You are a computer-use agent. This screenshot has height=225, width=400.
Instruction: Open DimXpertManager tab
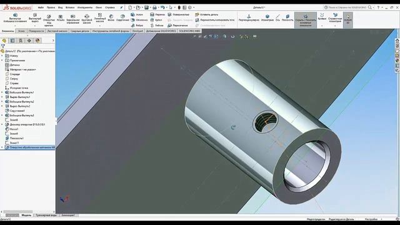[29, 41]
